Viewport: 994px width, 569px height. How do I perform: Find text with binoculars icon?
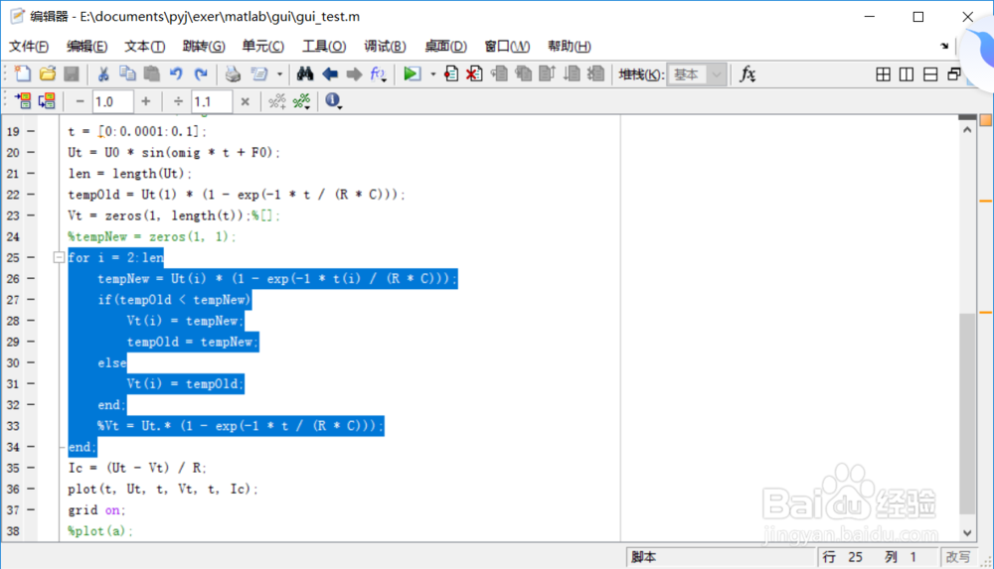tap(305, 74)
